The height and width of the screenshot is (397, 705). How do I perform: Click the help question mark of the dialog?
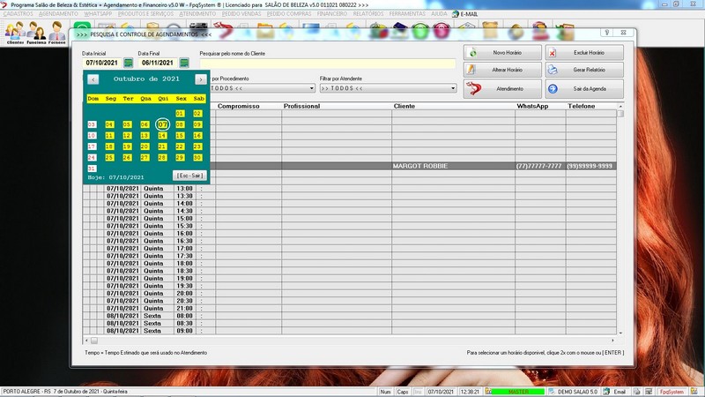click(x=606, y=33)
